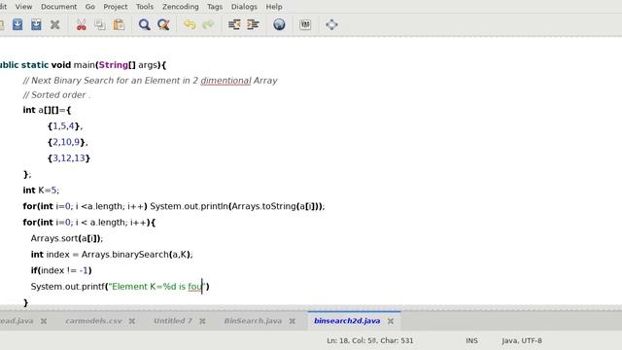Click the Copy toolbar icon
The image size is (622, 350).
click(99, 24)
